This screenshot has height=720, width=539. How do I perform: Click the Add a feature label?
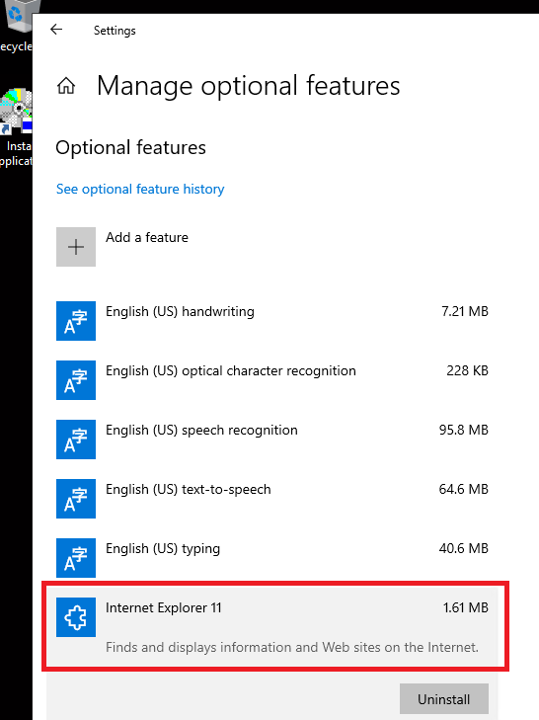(147, 237)
